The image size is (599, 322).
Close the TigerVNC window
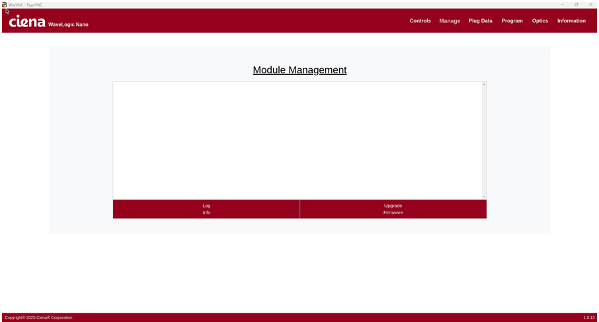(x=590, y=5)
